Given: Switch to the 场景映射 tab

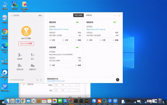Looking at the screenshot, I should click(89, 15).
